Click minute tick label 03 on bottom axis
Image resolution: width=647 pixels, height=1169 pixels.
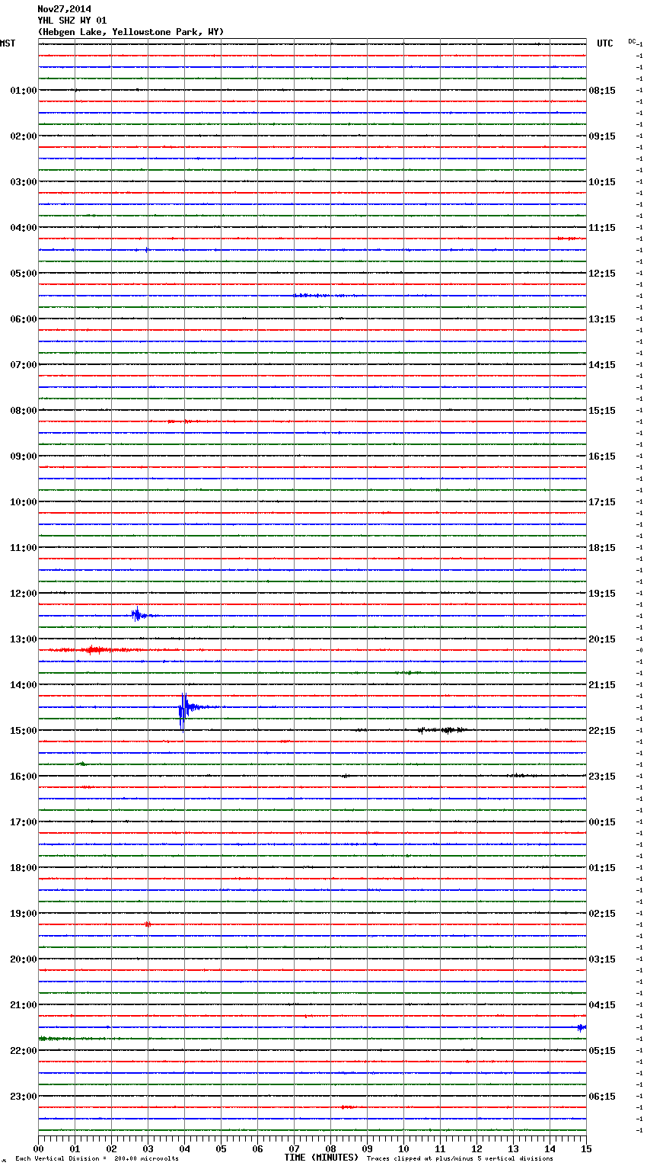click(148, 1148)
